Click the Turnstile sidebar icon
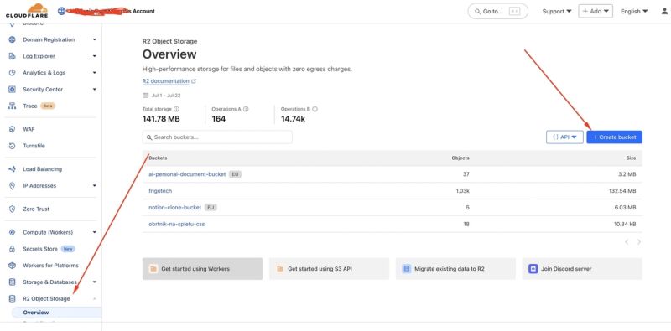671x331 pixels. (x=12, y=146)
